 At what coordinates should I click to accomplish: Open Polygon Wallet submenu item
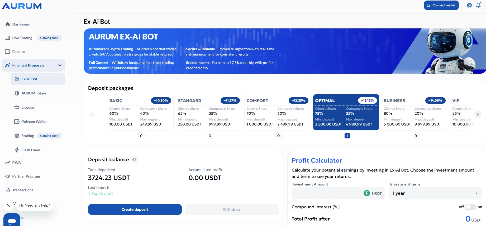click(34, 122)
